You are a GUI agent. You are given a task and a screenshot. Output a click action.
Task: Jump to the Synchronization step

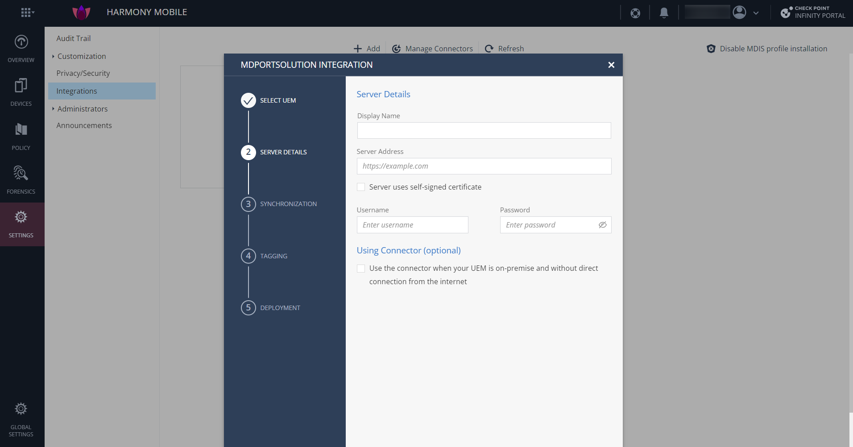click(x=279, y=204)
